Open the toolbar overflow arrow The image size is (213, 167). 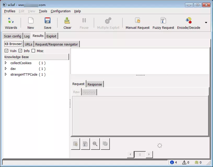[x=206, y=23]
